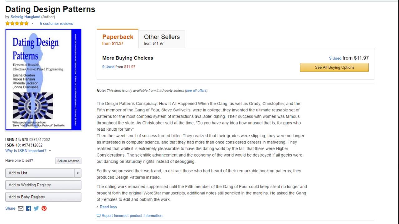Open the Add to List dropdown arrow
The height and width of the screenshot is (224, 399).
click(x=78, y=173)
